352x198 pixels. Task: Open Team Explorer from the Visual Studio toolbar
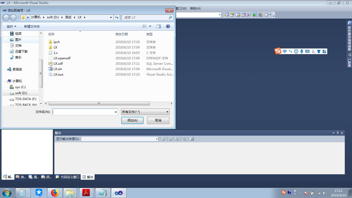pos(238,15)
